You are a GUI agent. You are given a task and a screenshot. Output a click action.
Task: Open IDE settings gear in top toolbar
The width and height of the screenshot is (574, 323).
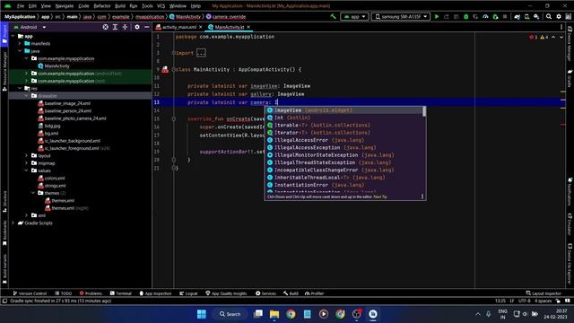pos(559,16)
